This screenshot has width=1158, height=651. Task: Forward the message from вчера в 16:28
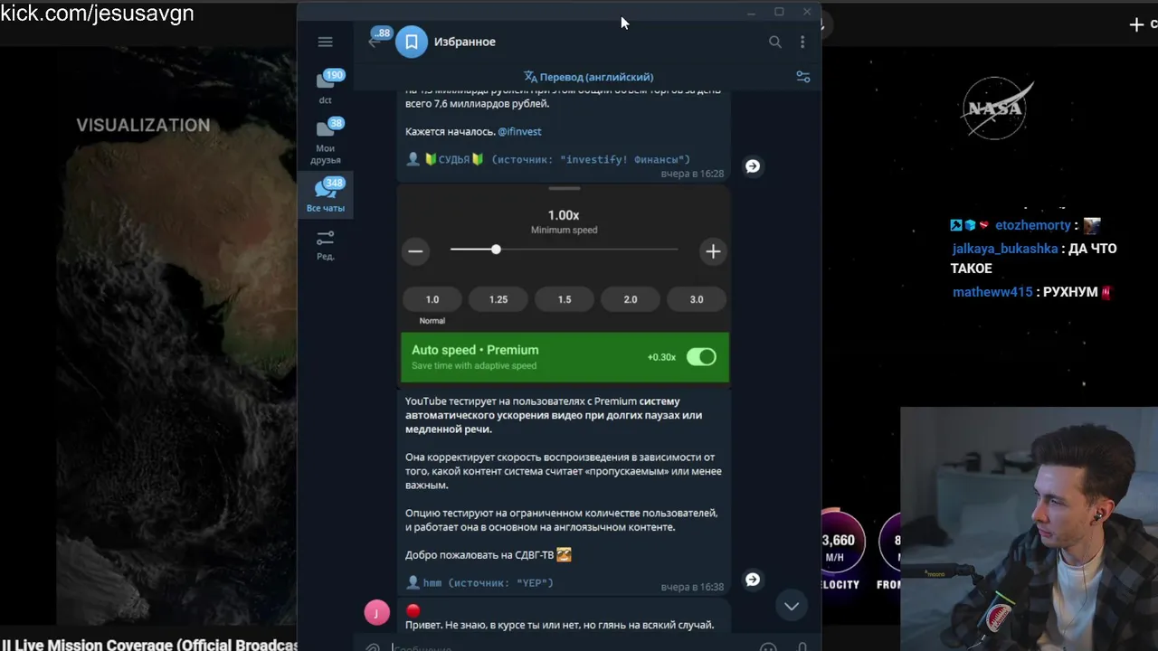(753, 166)
